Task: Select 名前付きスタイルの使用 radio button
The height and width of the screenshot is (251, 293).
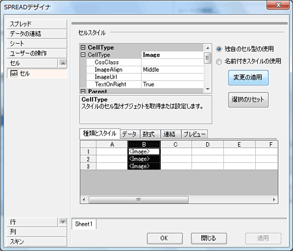Action: coord(219,62)
